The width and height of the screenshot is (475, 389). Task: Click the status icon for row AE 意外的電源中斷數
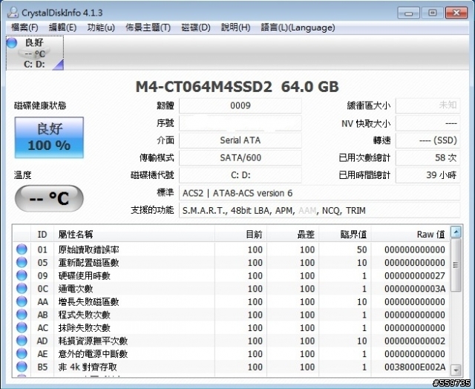point(22,353)
